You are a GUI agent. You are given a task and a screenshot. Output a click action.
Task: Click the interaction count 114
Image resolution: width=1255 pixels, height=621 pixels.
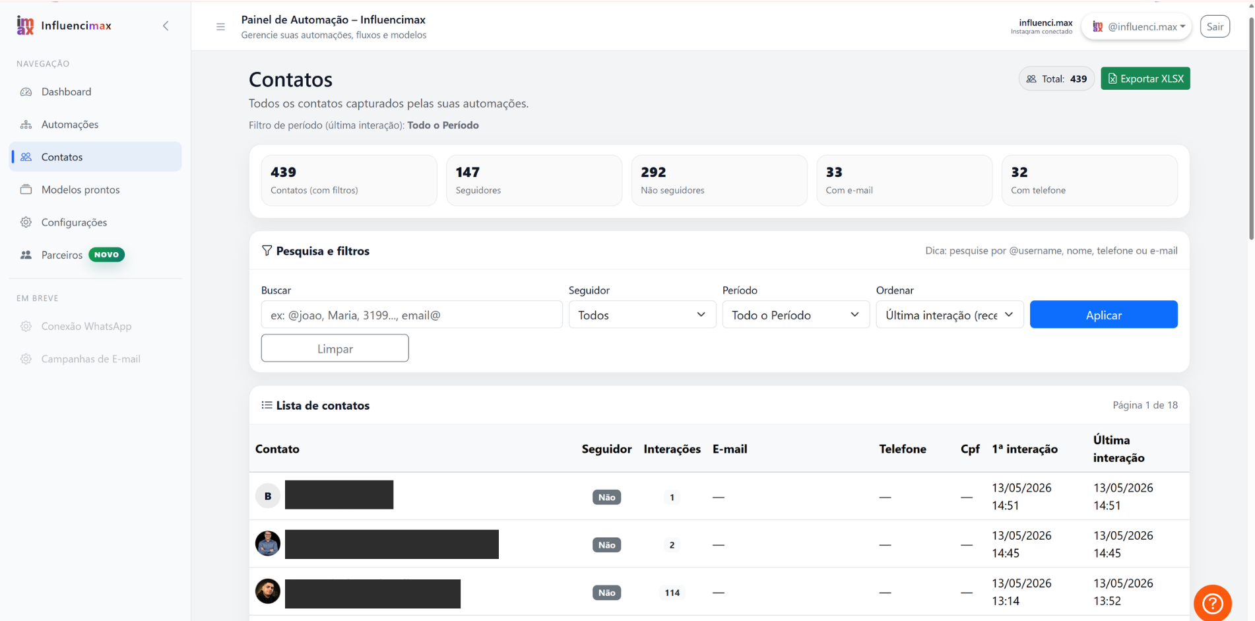672,593
